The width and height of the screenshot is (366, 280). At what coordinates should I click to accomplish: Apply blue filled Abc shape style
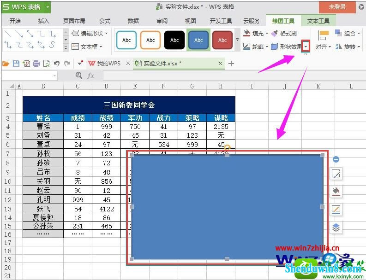click(x=198, y=40)
